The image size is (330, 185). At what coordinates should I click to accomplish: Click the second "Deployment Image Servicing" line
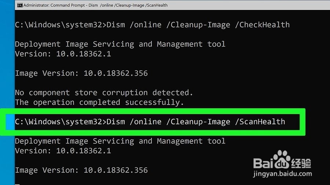[120, 141]
